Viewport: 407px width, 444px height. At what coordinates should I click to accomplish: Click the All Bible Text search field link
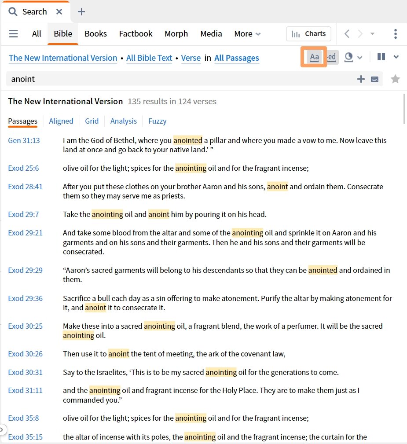pyautogui.click(x=149, y=58)
